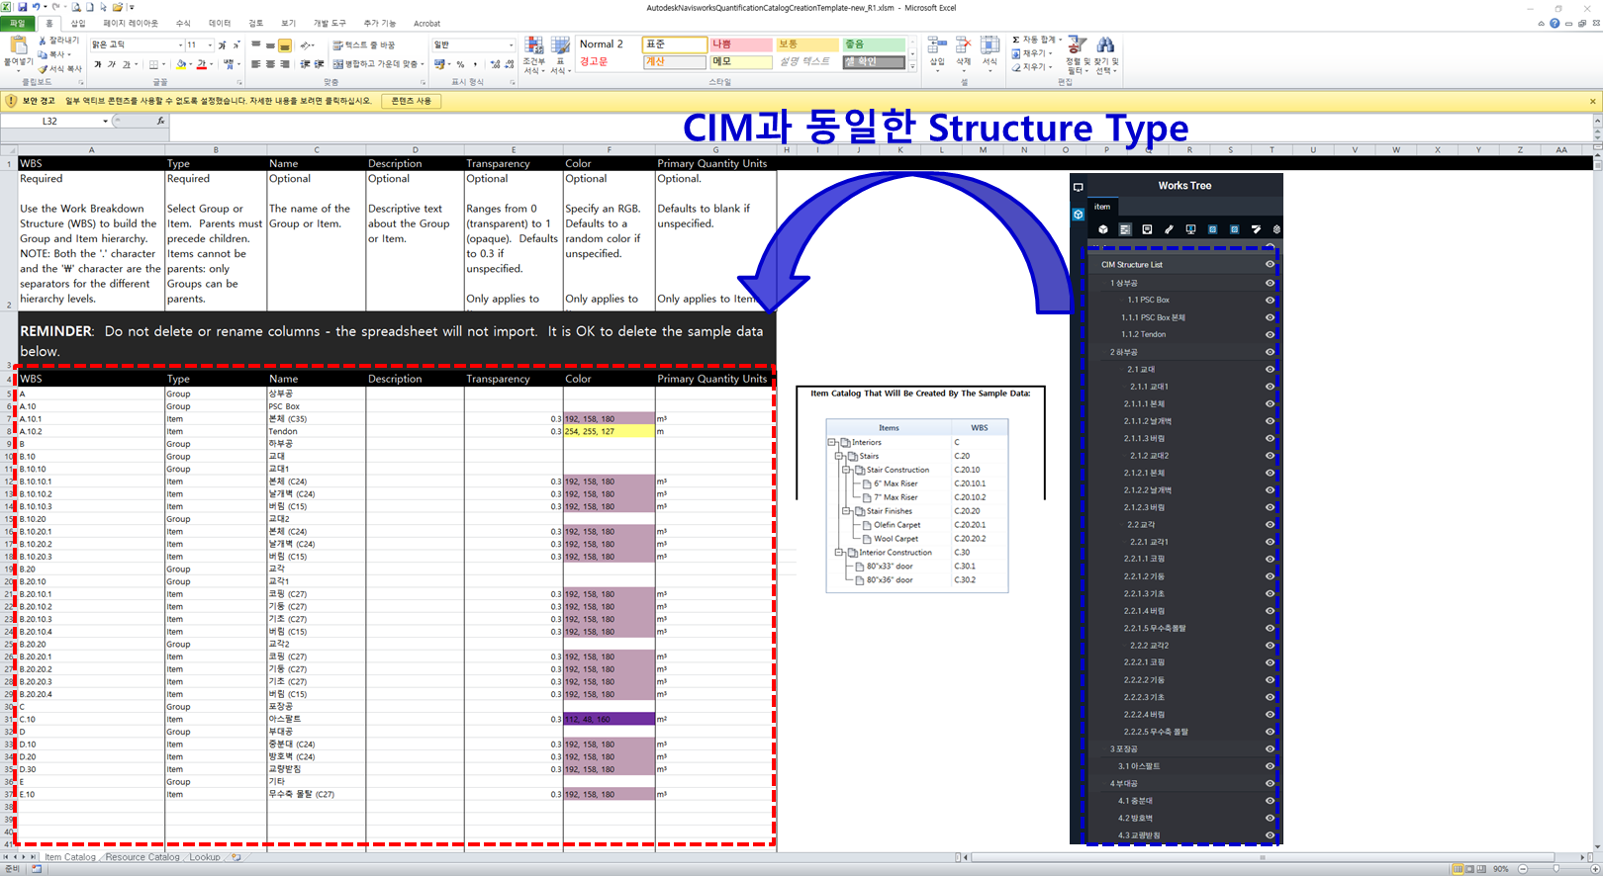The image size is (1603, 876).
Task: Click the Save icon in quick access toolbar
Action: [x=23, y=7]
